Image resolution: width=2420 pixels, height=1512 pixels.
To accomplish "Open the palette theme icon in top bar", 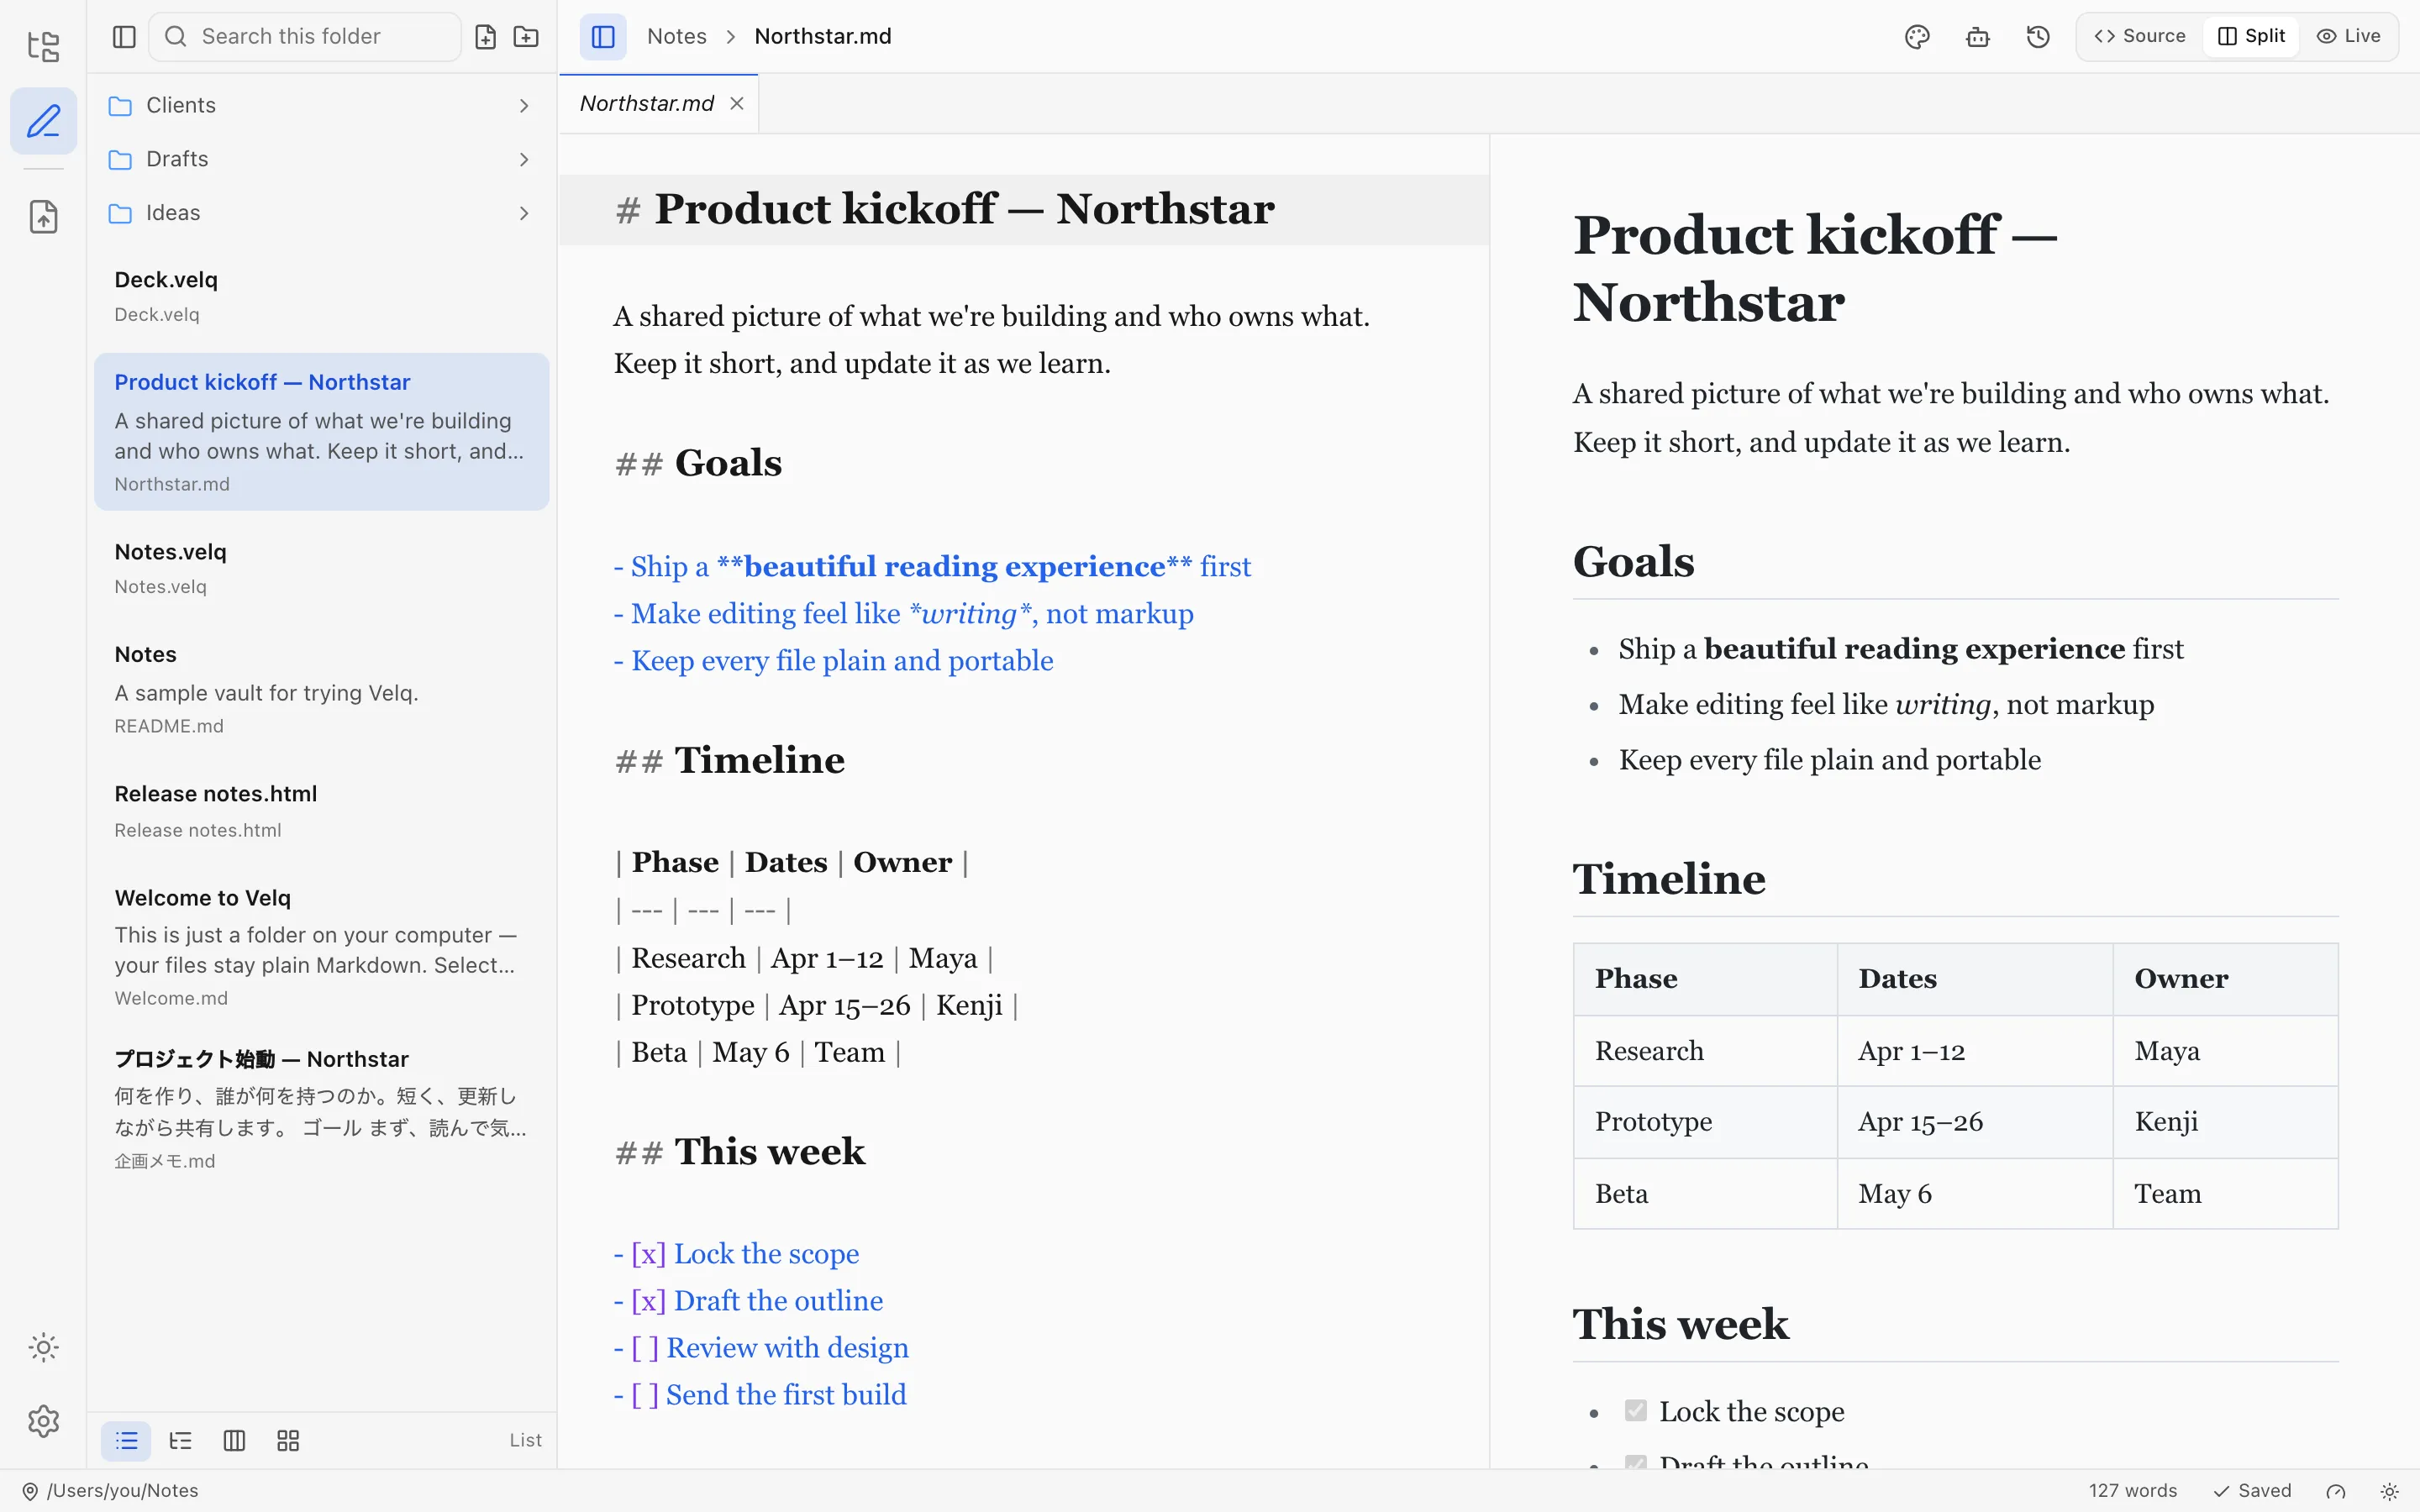I will coord(1916,37).
